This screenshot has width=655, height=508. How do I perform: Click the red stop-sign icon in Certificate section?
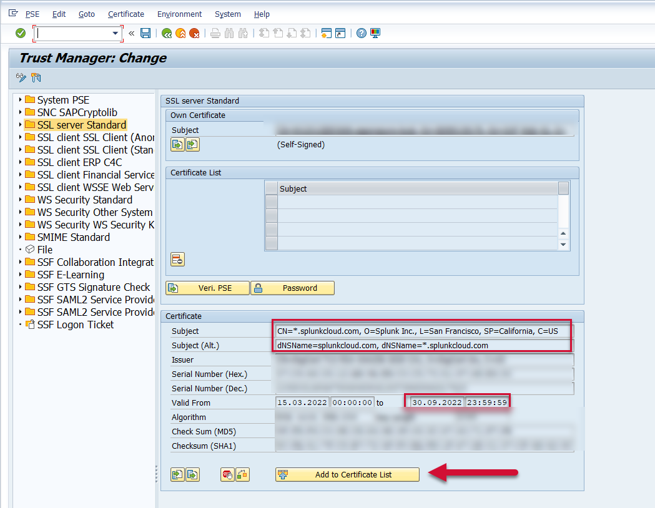click(x=227, y=475)
